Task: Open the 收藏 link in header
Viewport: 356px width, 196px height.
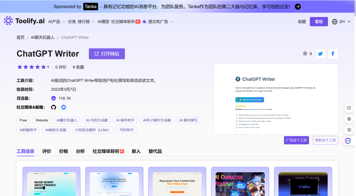Action: point(302,21)
